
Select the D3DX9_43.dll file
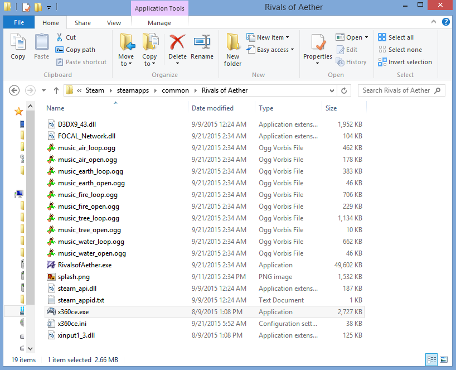(204, 124)
